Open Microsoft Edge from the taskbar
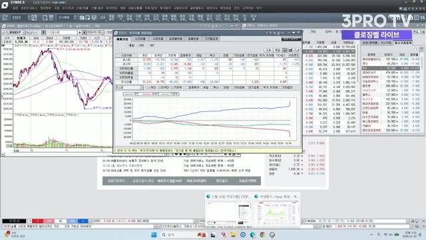This screenshot has width=426, height=240. pos(253,235)
